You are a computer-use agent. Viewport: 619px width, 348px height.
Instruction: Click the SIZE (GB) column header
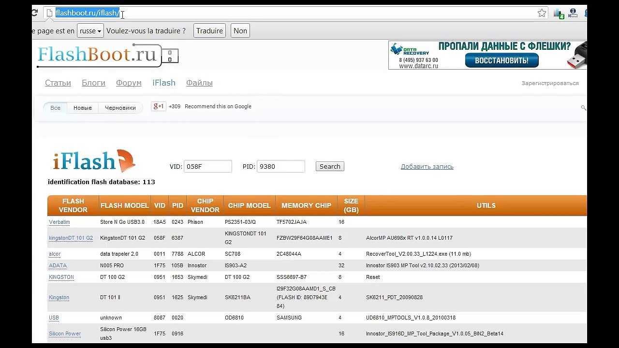pos(351,205)
